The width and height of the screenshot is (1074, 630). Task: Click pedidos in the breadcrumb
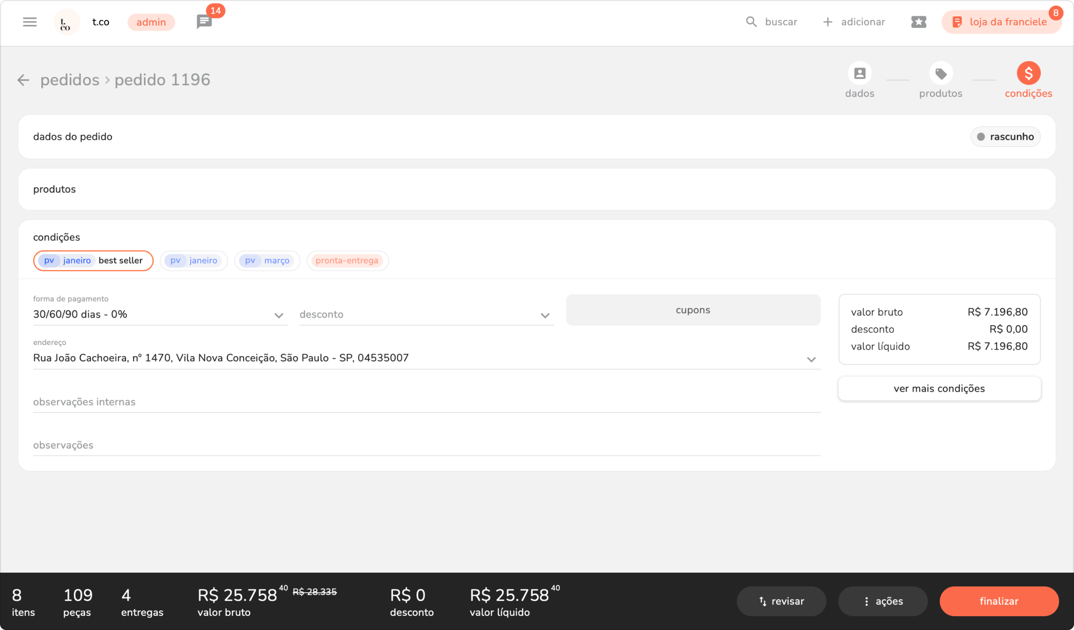(70, 80)
